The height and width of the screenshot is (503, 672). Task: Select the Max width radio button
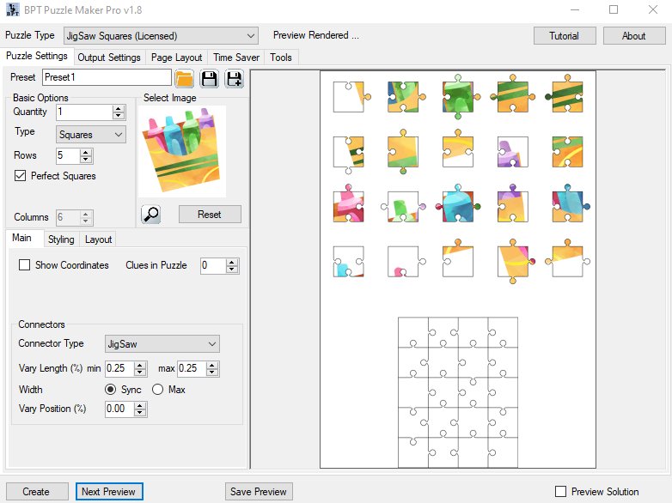(157, 390)
